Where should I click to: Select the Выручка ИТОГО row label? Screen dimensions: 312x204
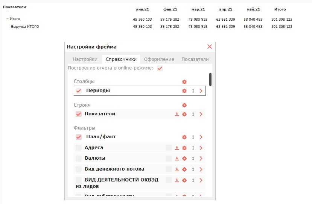[x=25, y=27]
